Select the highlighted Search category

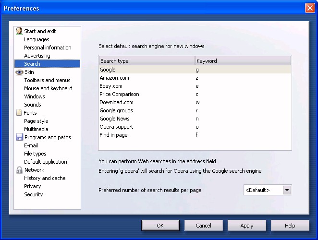[x=47, y=64]
